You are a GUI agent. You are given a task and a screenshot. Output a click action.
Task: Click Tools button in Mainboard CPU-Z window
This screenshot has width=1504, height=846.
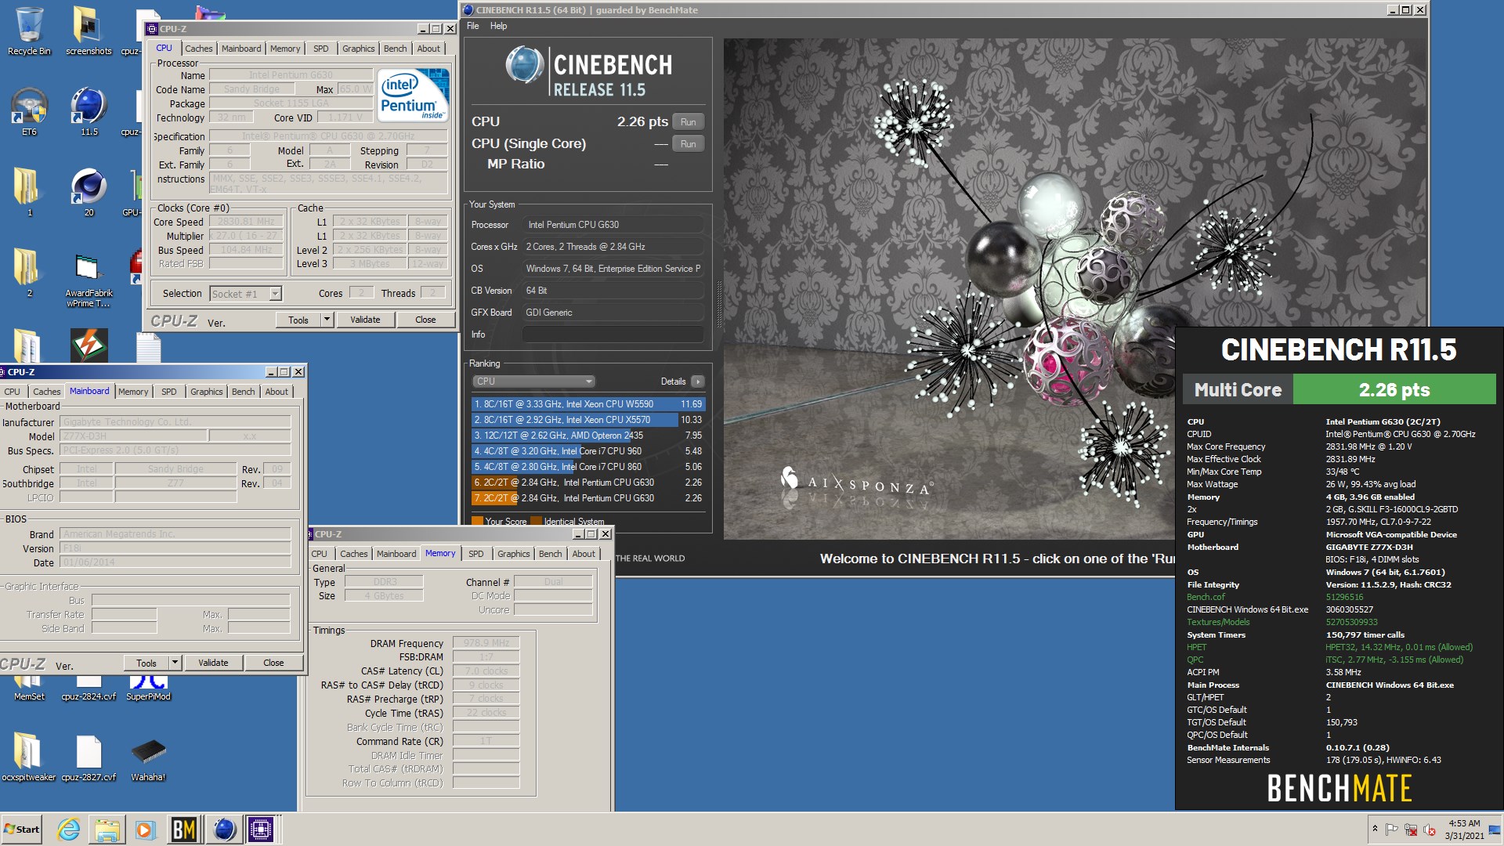click(146, 663)
